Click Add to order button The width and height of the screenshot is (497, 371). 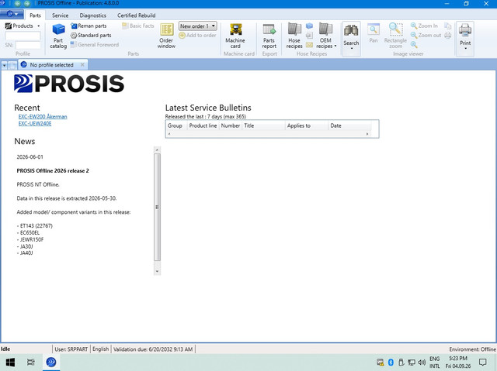(197, 36)
